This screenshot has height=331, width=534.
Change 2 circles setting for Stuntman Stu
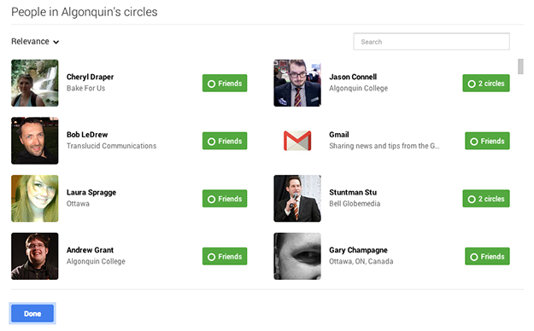coord(486,198)
